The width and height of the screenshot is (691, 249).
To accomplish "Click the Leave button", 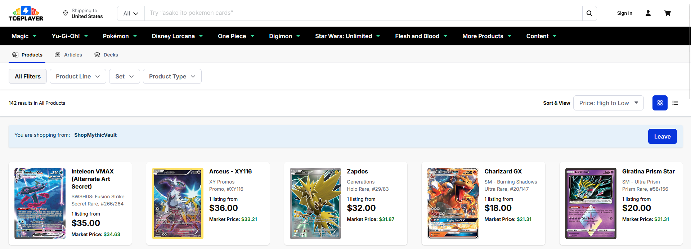I will point(662,136).
